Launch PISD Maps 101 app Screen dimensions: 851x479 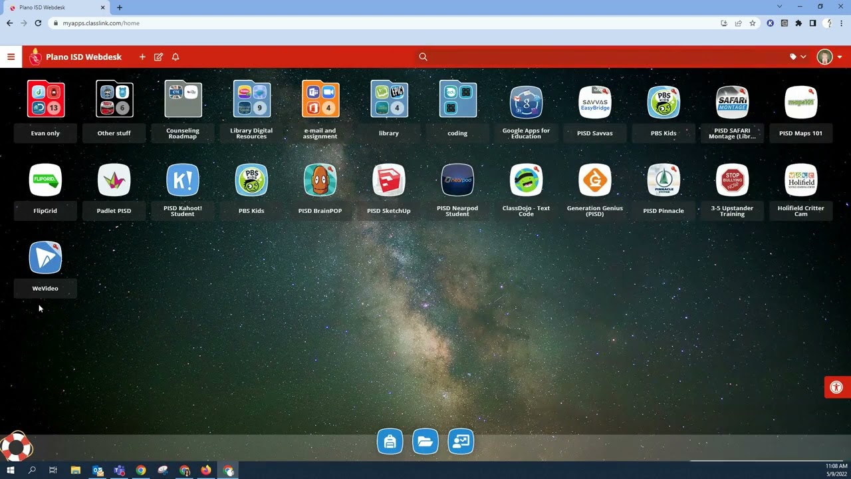(800, 102)
